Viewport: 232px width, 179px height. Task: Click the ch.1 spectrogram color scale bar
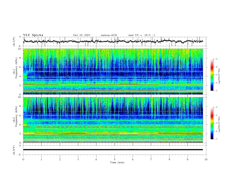(212, 75)
